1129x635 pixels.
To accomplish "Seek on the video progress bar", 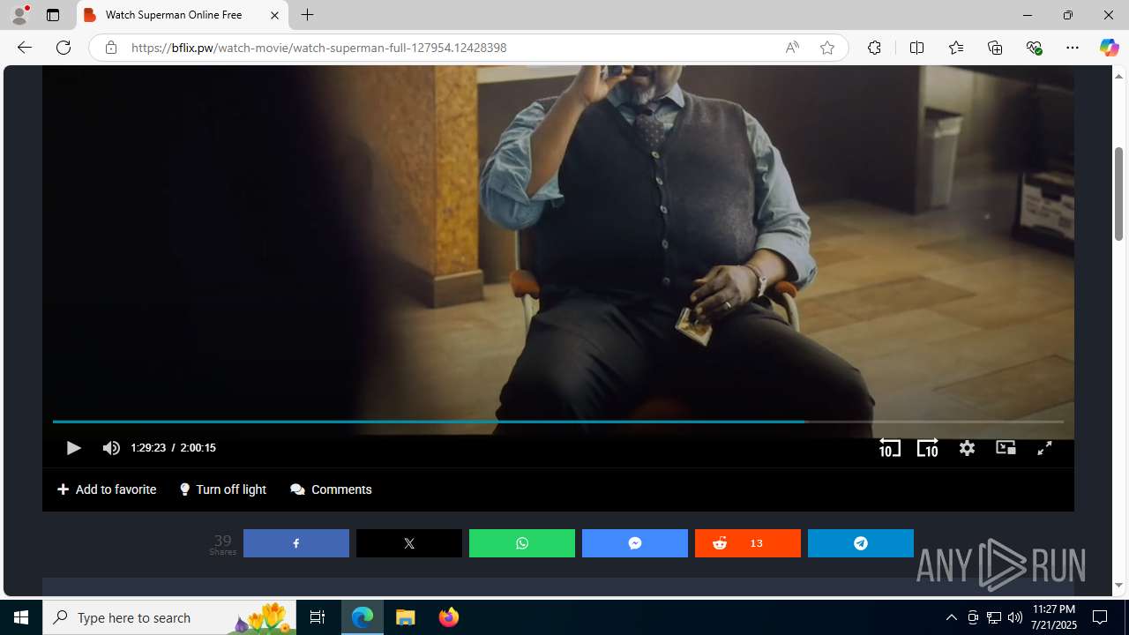I will (x=557, y=422).
